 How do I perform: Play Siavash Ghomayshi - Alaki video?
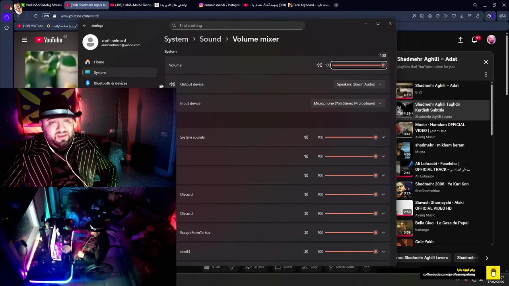point(443,208)
